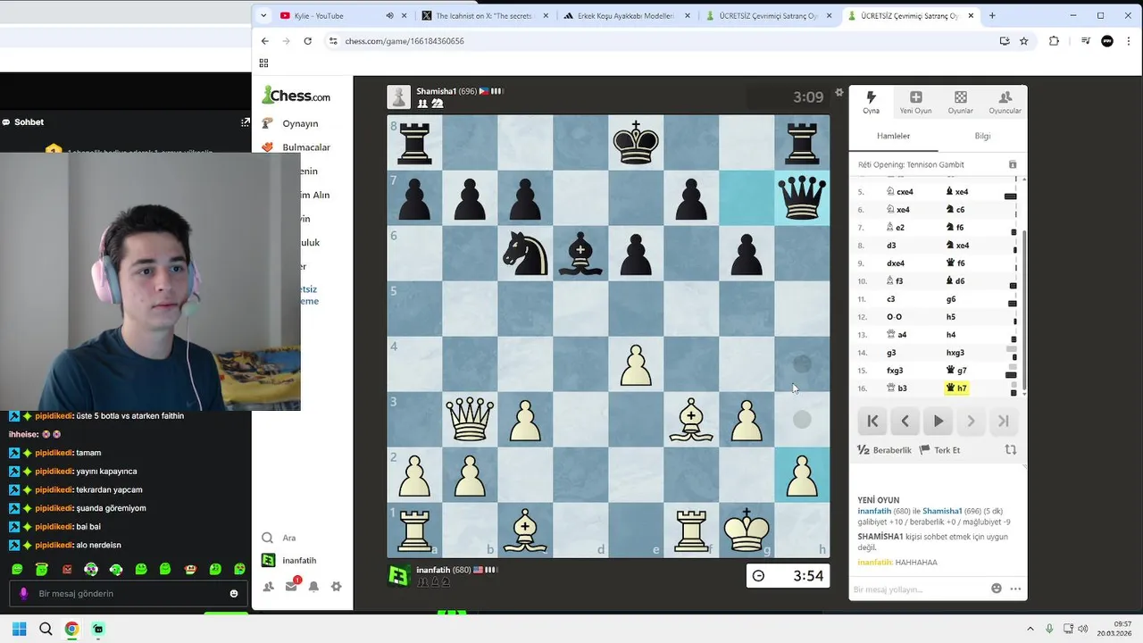Reload the chess.com page
This screenshot has width=1143, height=643.
point(307,41)
